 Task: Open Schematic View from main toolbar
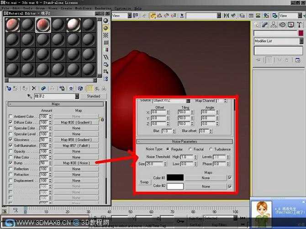coord(258,16)
